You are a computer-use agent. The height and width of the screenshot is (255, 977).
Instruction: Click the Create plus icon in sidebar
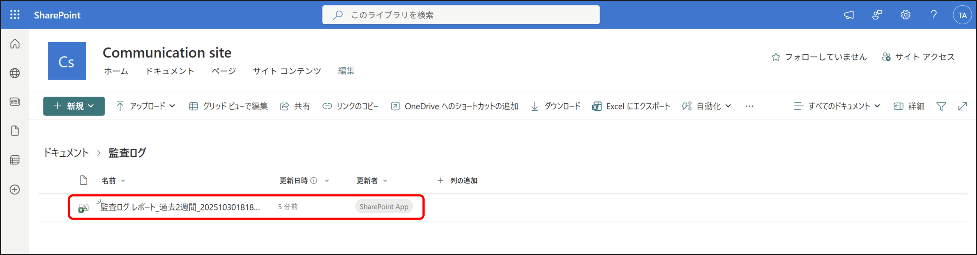click(15, 190)
